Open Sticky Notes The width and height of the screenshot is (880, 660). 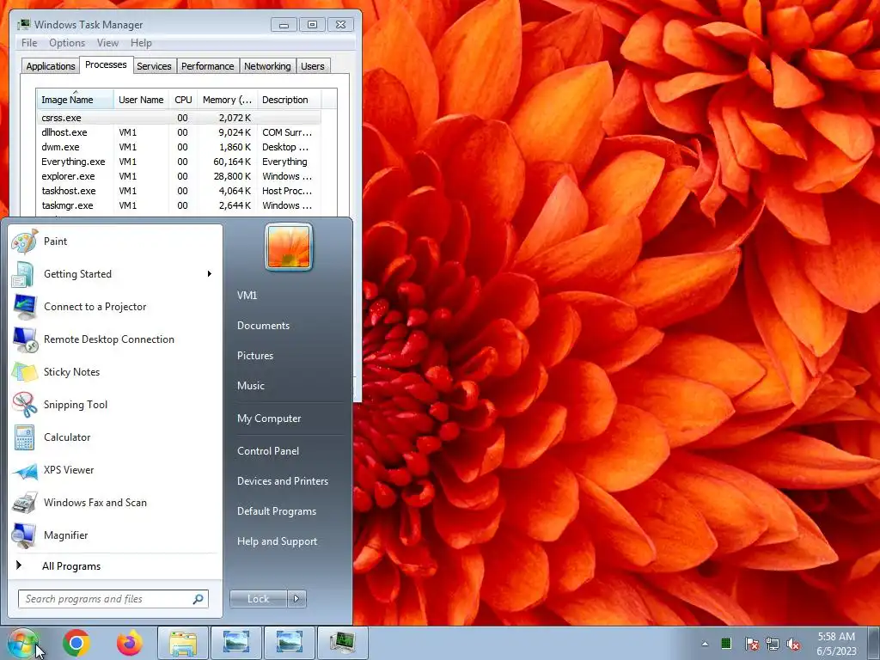coord(115,371)
